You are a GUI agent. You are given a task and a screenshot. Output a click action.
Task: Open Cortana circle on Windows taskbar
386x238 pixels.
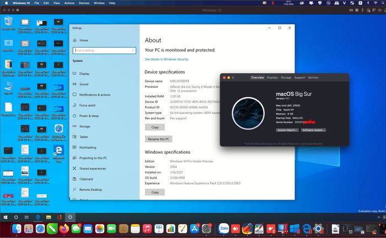point(16,217)
